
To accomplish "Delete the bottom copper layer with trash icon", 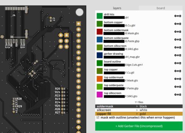I will (x=180, y=24).
